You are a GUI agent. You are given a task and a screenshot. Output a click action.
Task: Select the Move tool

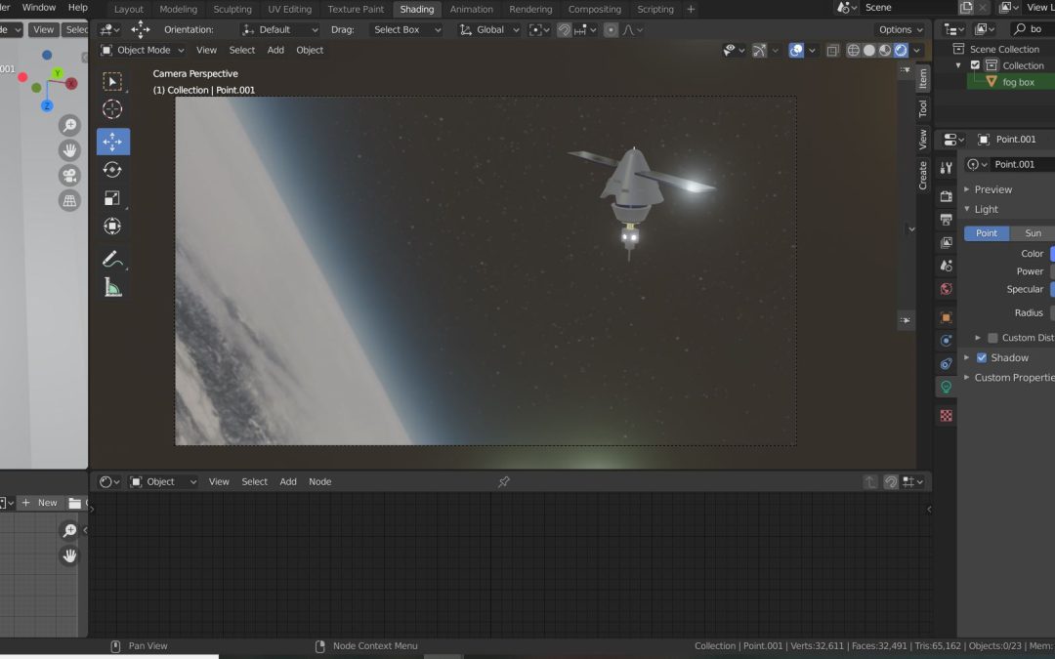(112, 142)
